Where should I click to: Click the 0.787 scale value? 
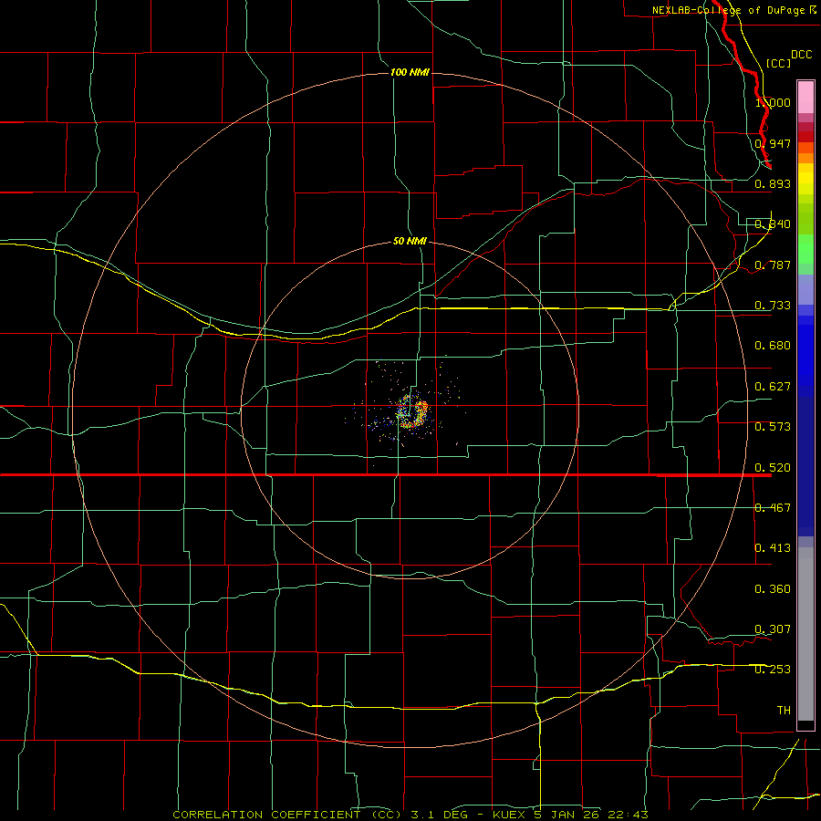(x=773, y=265)
